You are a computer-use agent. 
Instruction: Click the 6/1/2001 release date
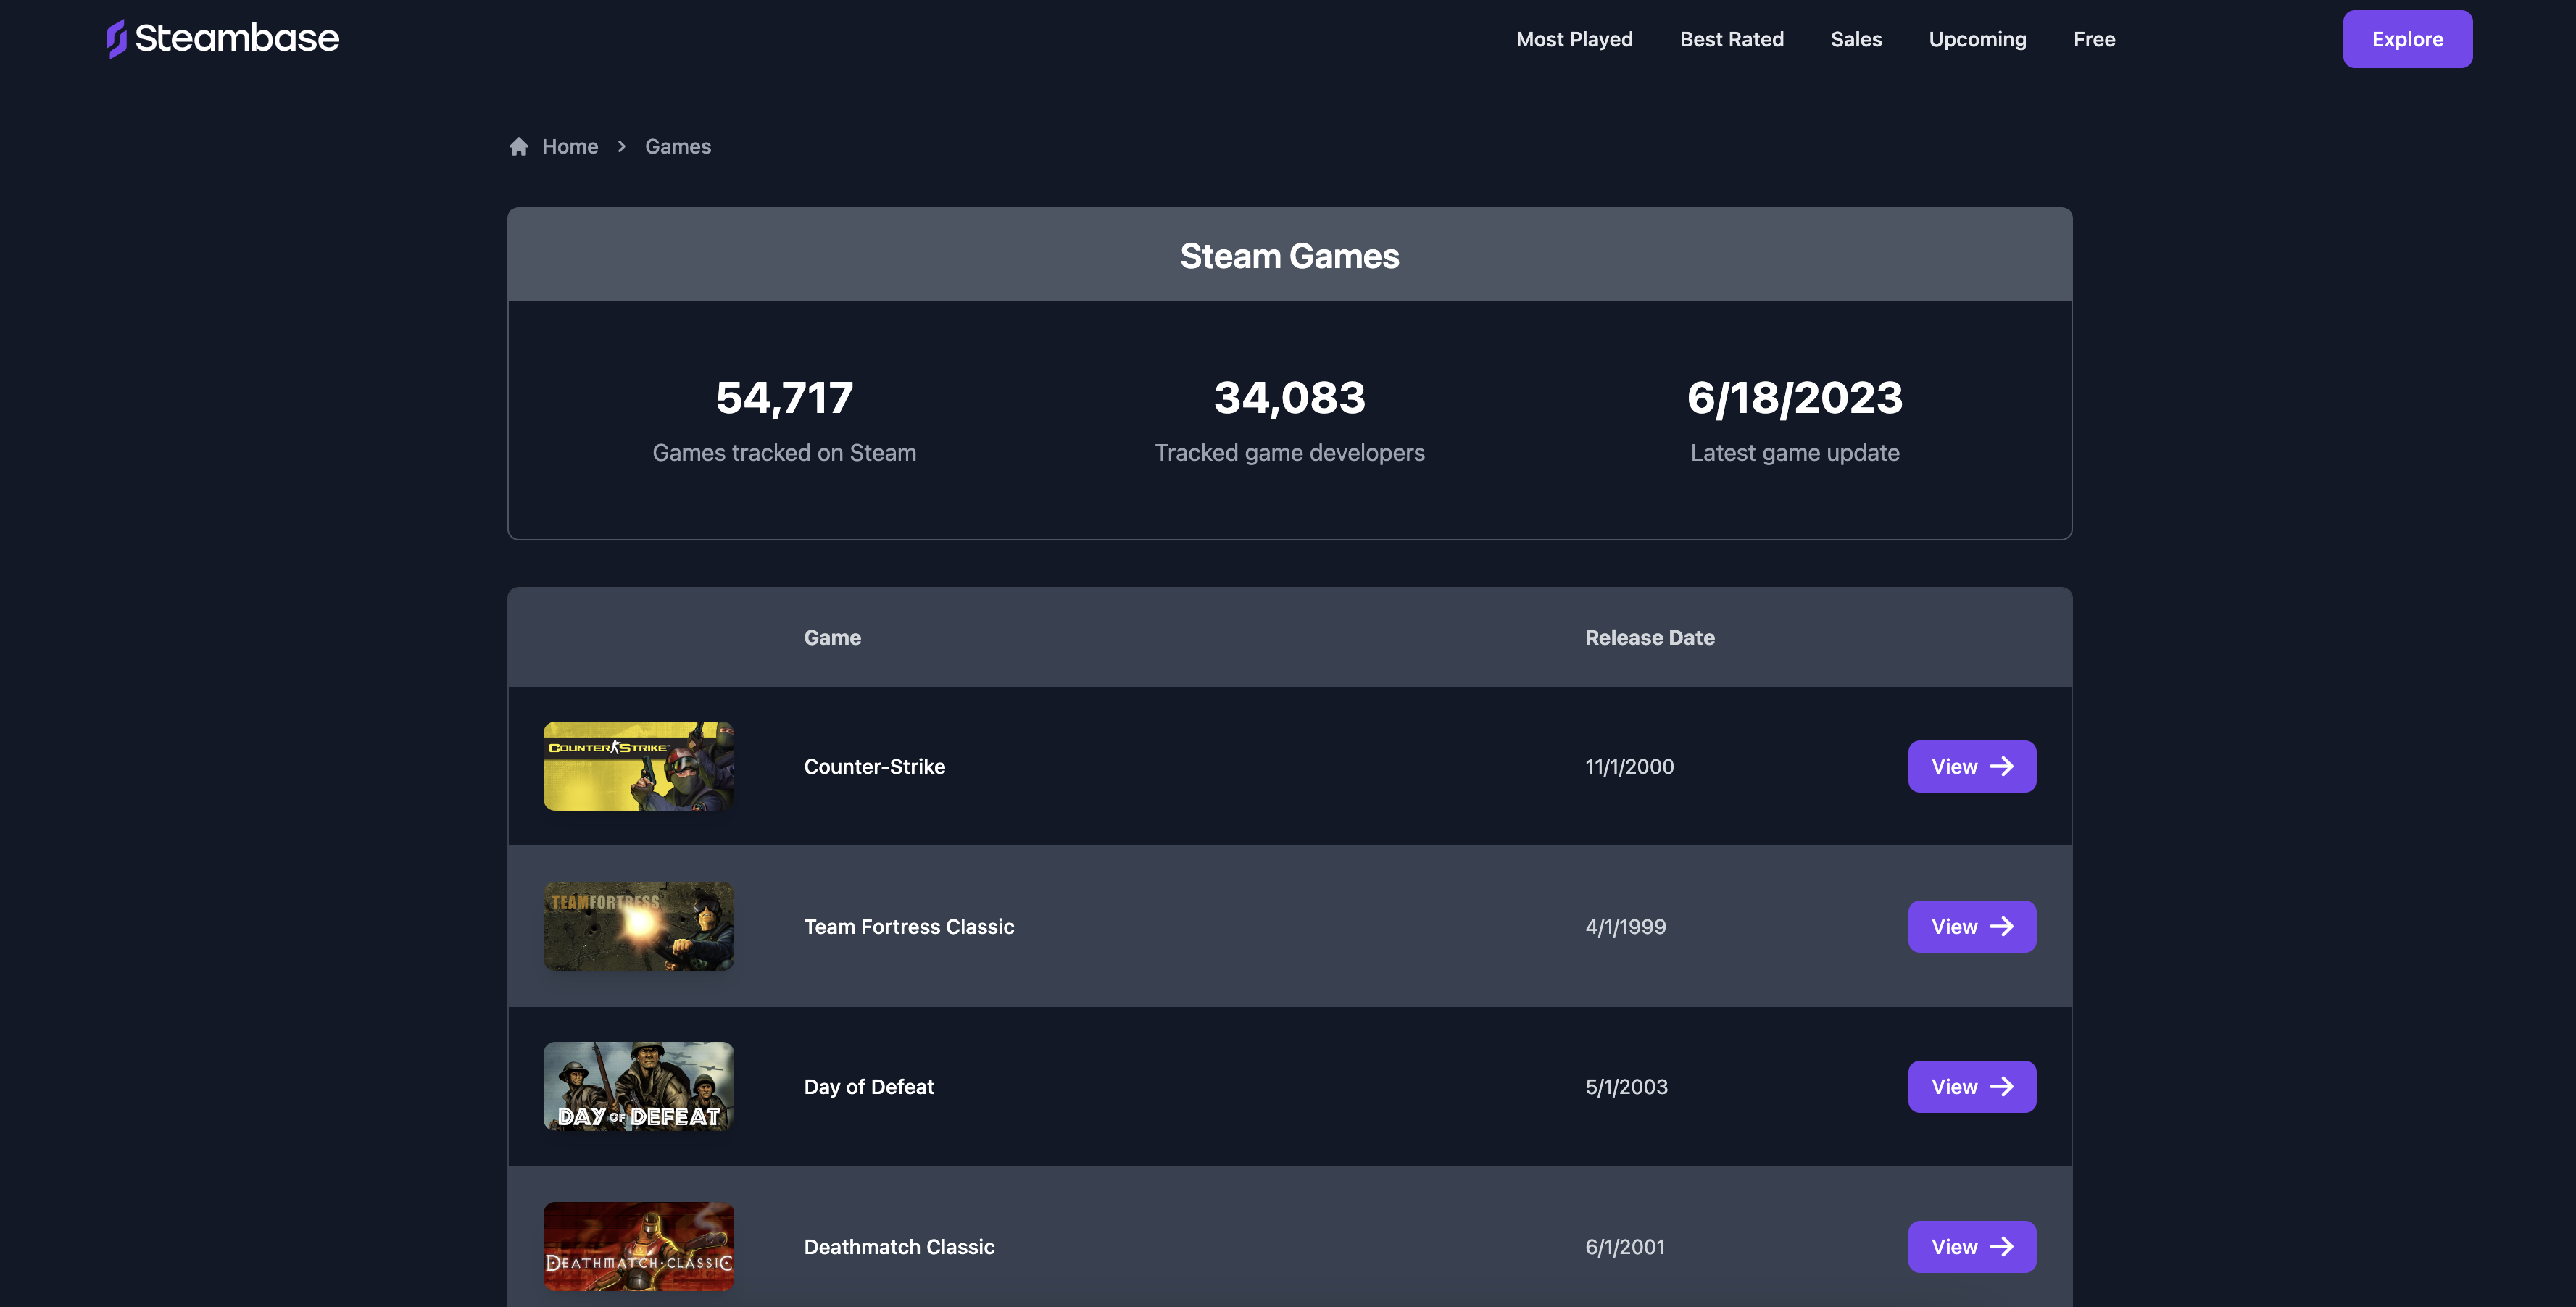coord(1625,1246)
